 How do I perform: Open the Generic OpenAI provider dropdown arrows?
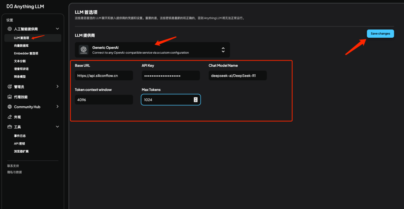(x=223, y=50)
